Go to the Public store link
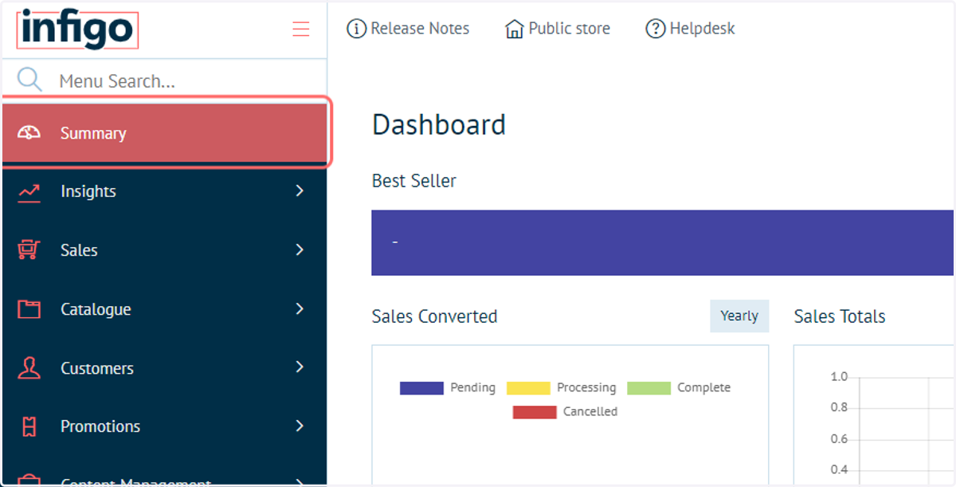The image size is (956, 487). click(558, 29)
